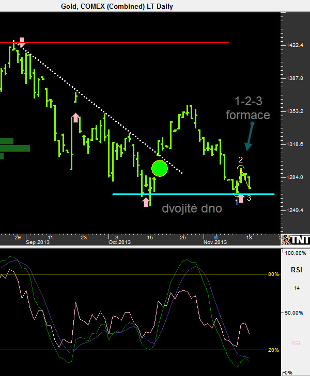Image resolution: width=310 pixels, height=376 pixels.
Task: Click the 1387.8 price axis label
Action: coord(295,78)
